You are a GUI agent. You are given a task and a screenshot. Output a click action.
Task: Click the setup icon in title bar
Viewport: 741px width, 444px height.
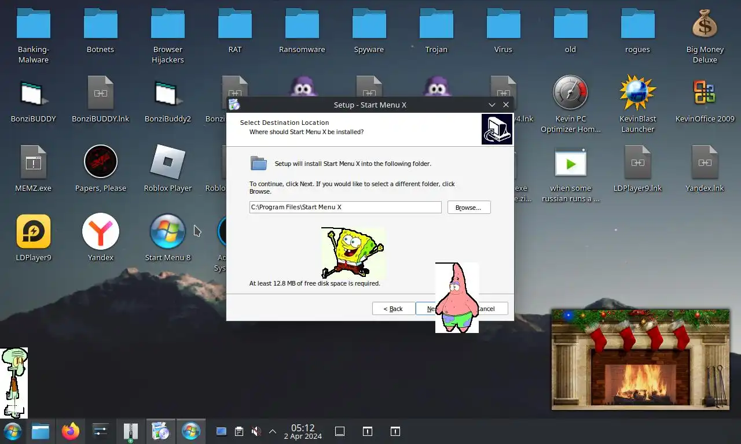pyautogui.click(x=234, y=105)
